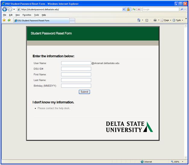Click the scrollbar up arrow
The image size is (189, 165).
click(186, 26)
